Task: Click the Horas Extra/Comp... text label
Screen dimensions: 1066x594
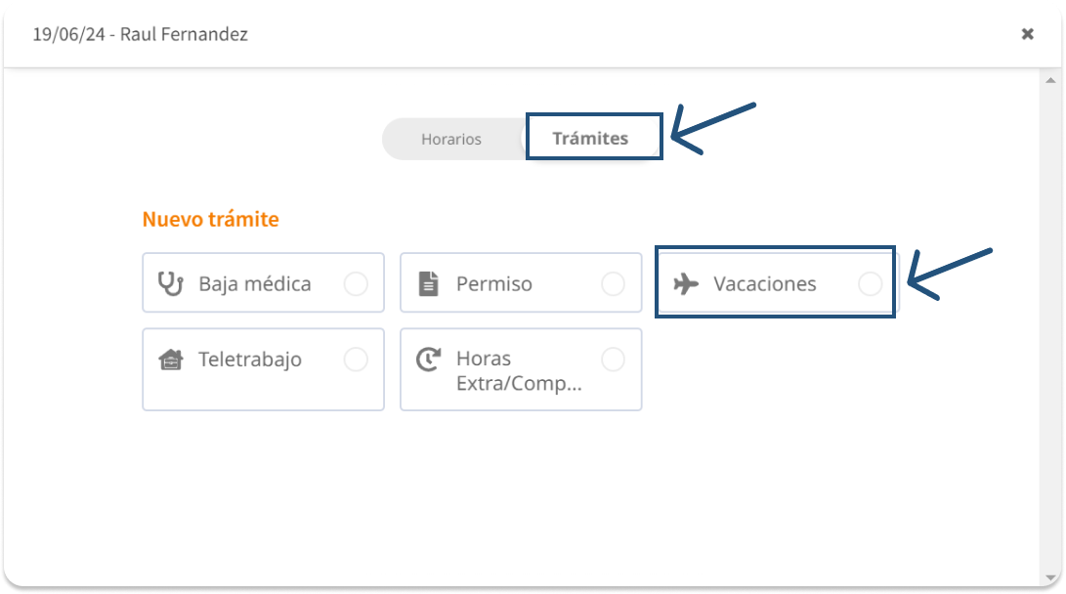Action: pyautogui.click(x=519, y=371)
